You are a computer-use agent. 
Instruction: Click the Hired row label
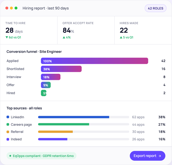tap(11, 93)
